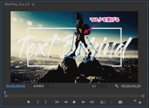Screen dimensions: 149x108
Task: Click the duration timecode 00;00;04;29
Action: [x=131, y=86]
